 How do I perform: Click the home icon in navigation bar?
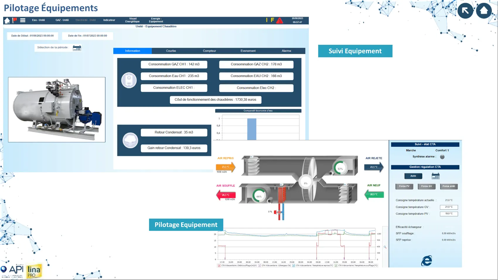pos(7,21)
